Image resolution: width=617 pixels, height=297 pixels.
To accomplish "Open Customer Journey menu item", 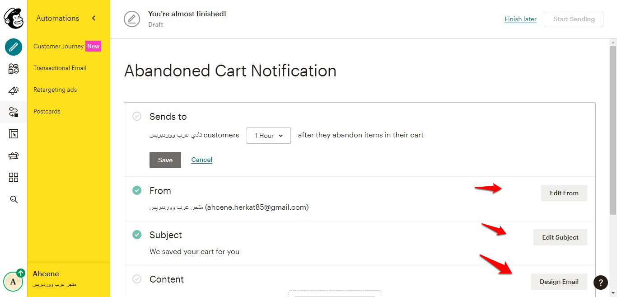I will 59,46.
